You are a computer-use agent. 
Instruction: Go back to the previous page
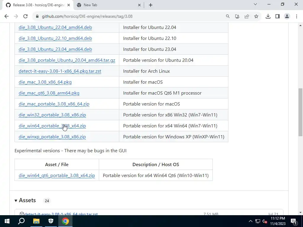point(7,17)
